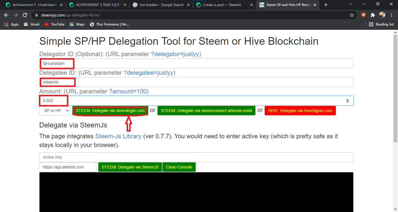The width and height of the screenshot is (398, 212).
Task: Open the Reading list panel
Action: (381, 24)
